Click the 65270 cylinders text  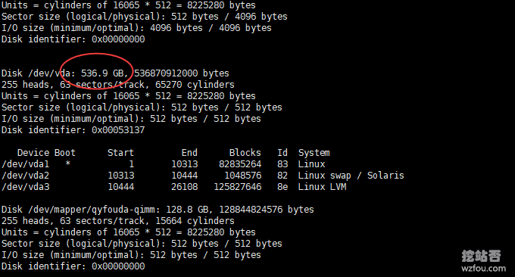[x=195, y=85]
